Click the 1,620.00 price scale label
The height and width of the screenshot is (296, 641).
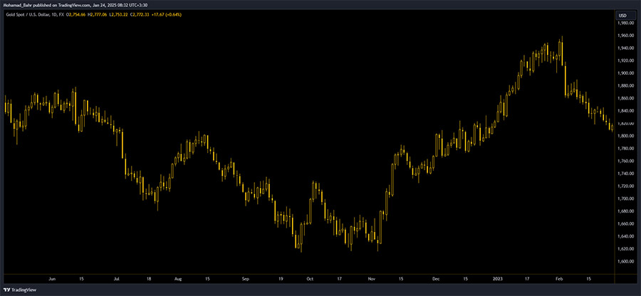coord(625,249)
